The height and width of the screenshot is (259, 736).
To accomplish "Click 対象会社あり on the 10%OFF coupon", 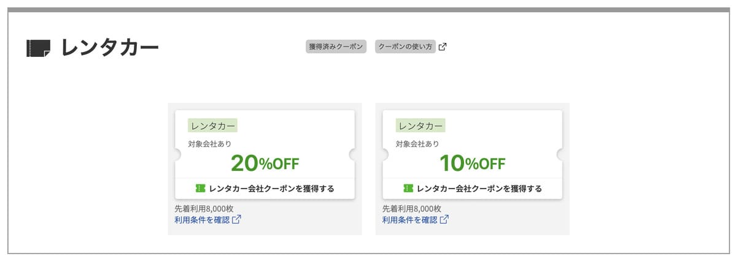I will coord(417,145).
